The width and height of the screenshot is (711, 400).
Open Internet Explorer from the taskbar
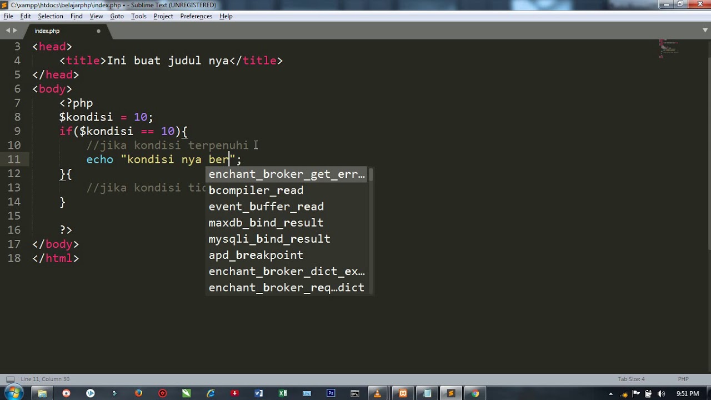click(211, 393)
